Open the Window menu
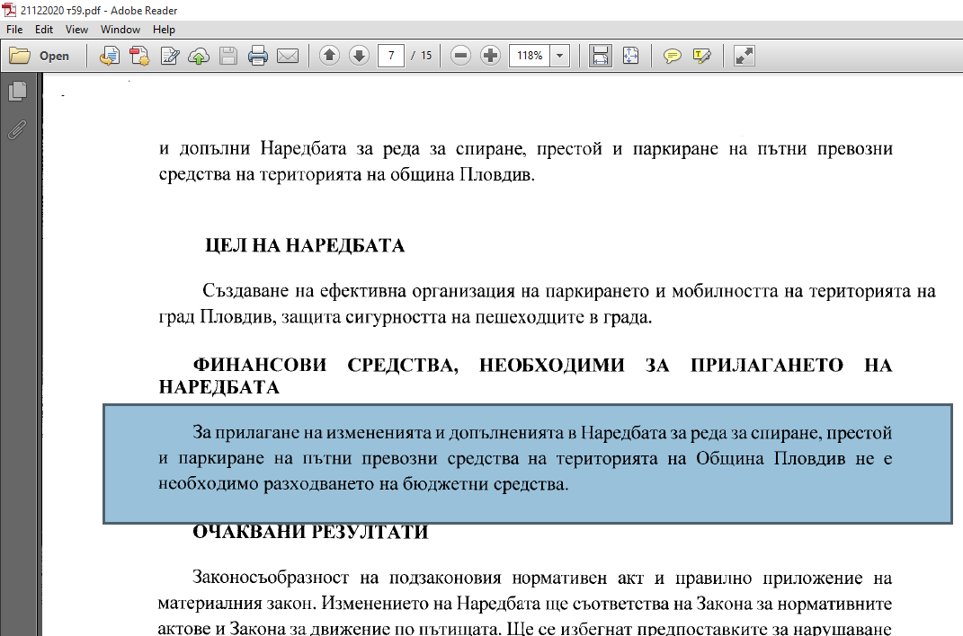The width and height of the screenshot is (963, 636). coord(120,30)
